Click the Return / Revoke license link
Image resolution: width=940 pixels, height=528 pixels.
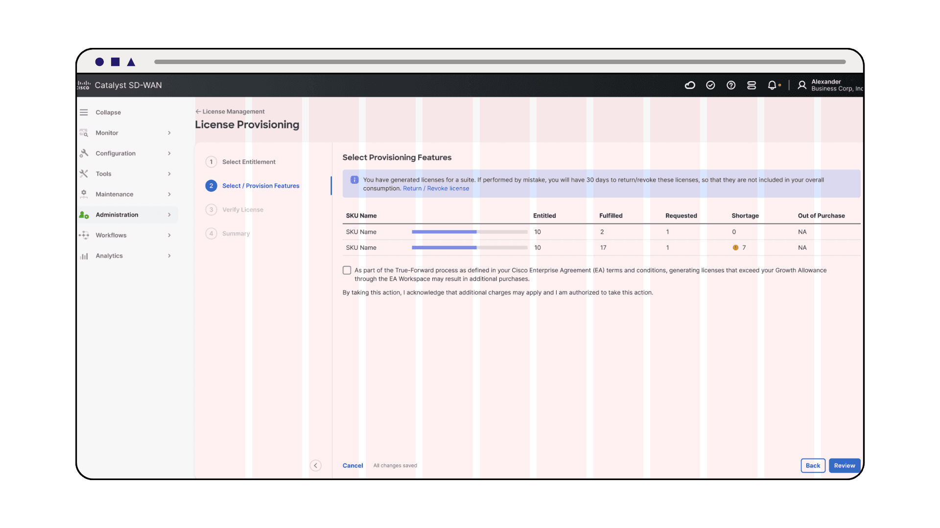pyautogui.click(x=436, y=189)
